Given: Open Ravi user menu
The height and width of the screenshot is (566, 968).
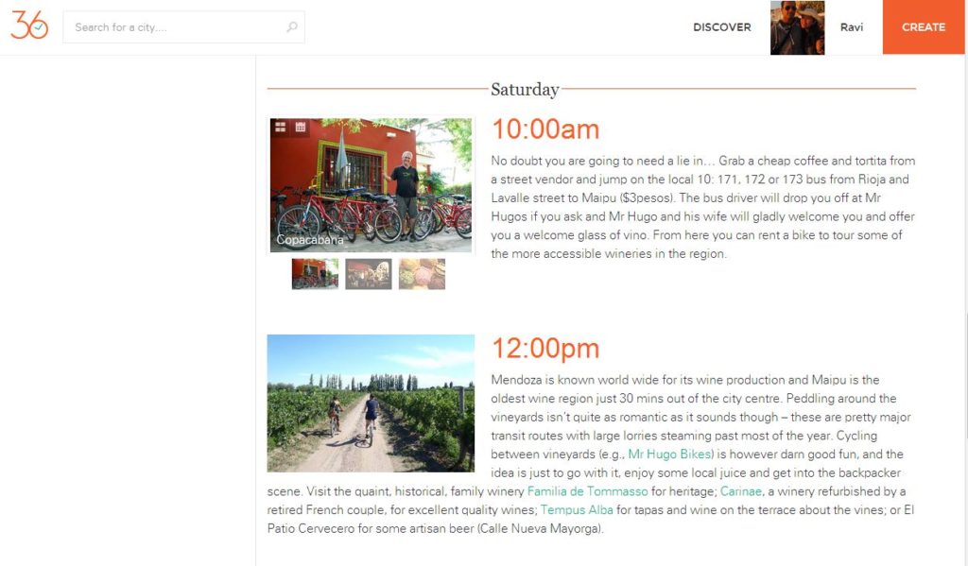Looking at the screenshot, I should coord(851,27).
